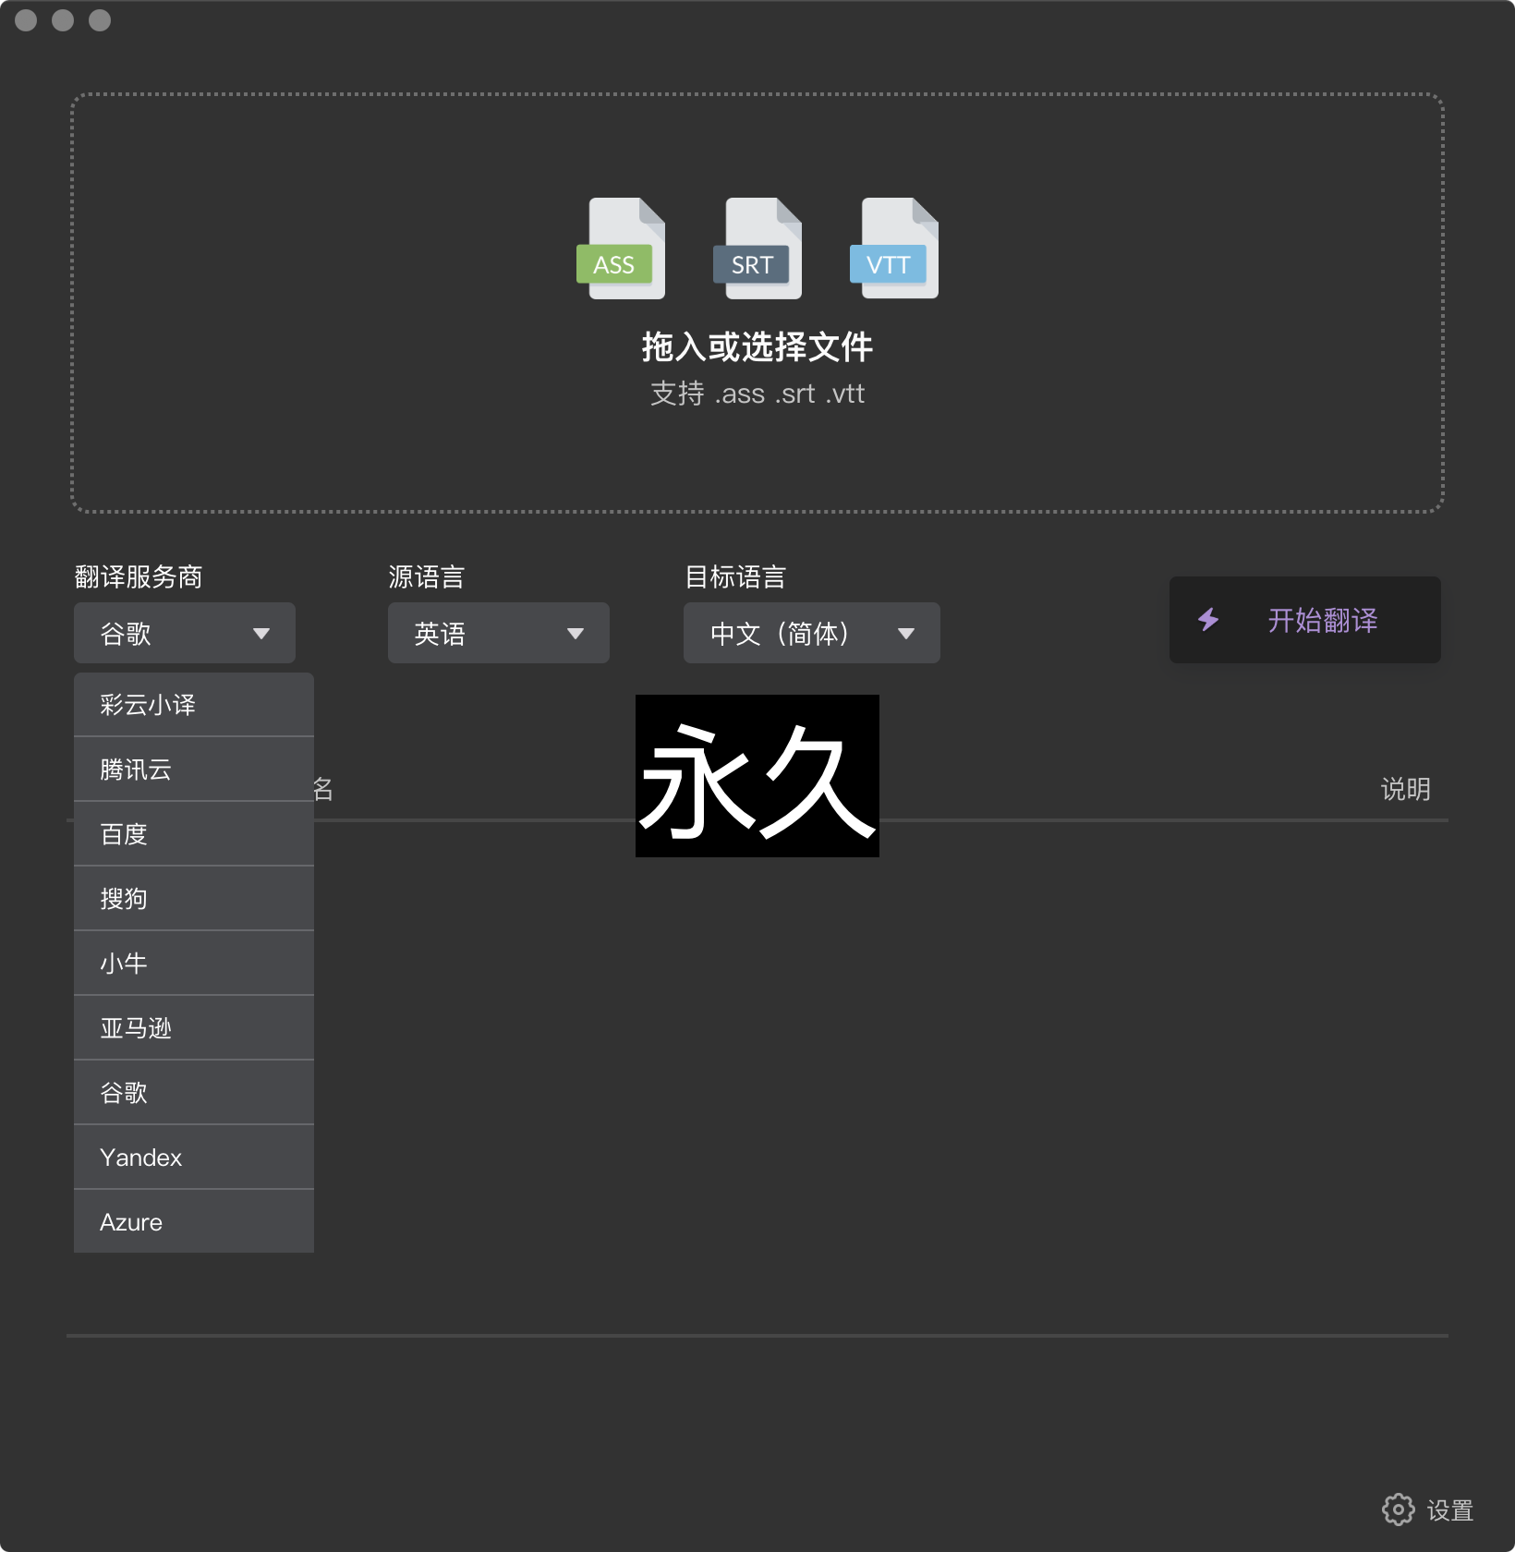The image size is (1515, 1552).
Task: Click the SRT file format icon
Action: pos(757,249)
